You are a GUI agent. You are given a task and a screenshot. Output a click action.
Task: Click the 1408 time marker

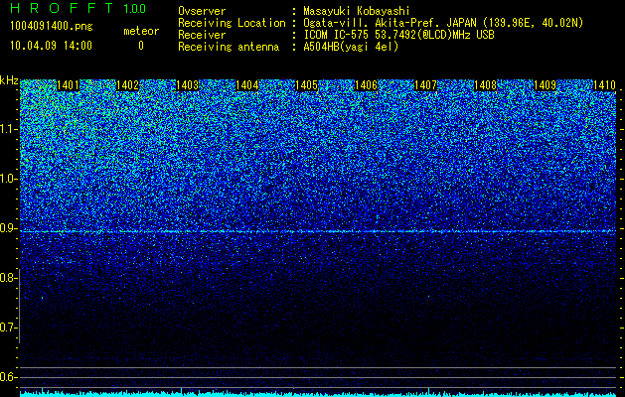click(x=486, y=85)
